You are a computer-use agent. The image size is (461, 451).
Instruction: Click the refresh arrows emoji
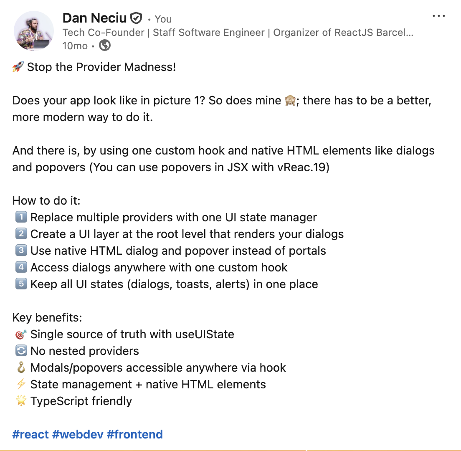coord(20,351)
